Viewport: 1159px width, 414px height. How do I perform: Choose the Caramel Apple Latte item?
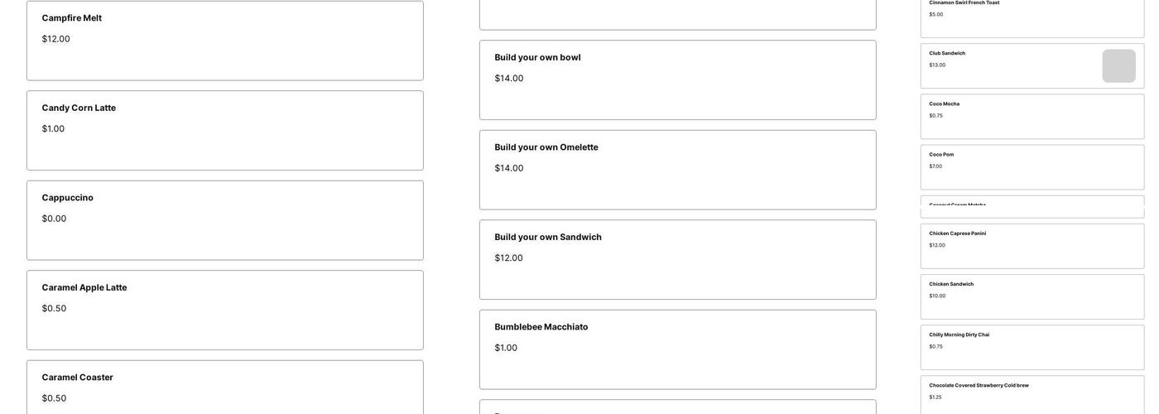click(224, 310)
